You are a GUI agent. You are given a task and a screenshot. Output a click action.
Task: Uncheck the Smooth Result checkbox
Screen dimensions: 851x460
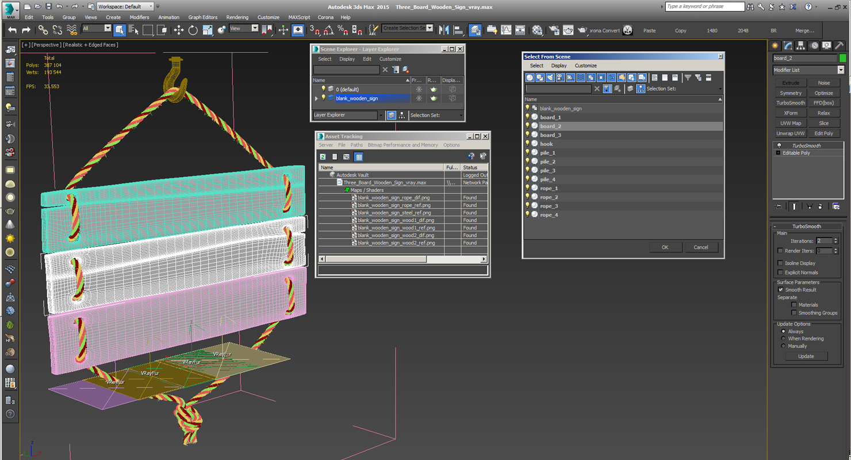click(780, 290)
